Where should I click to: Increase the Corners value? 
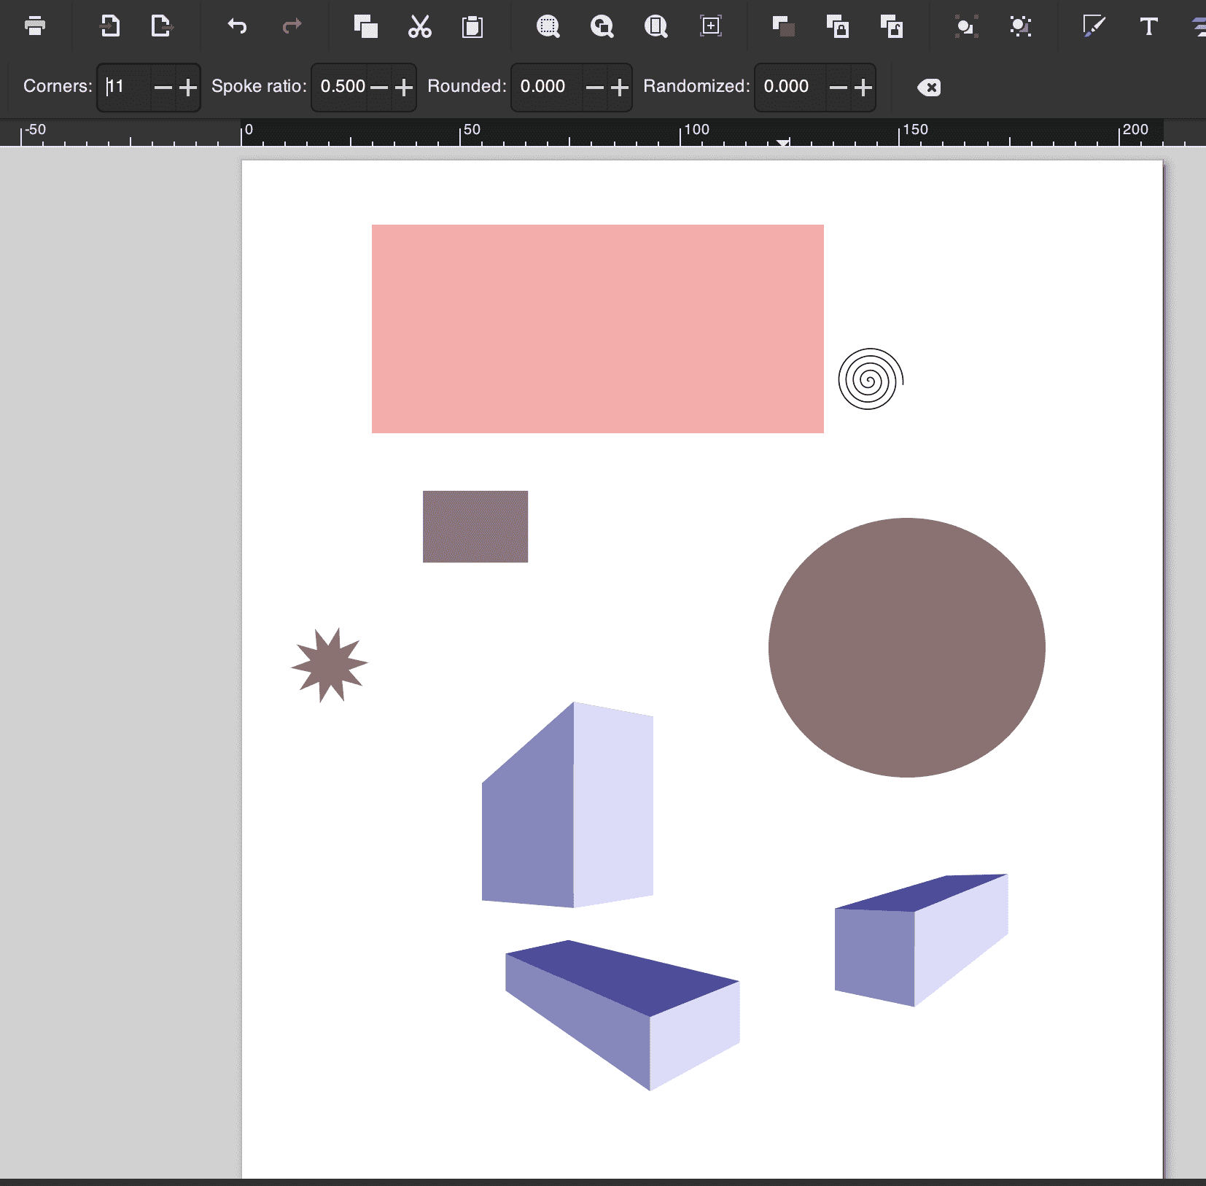coord(188,88)
